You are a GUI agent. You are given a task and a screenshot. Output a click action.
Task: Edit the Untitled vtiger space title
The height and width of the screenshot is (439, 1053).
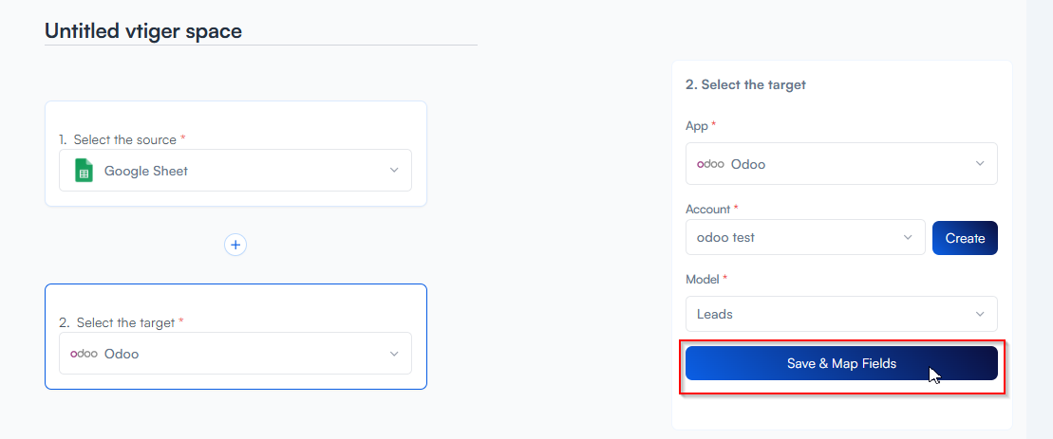(143, 31)
